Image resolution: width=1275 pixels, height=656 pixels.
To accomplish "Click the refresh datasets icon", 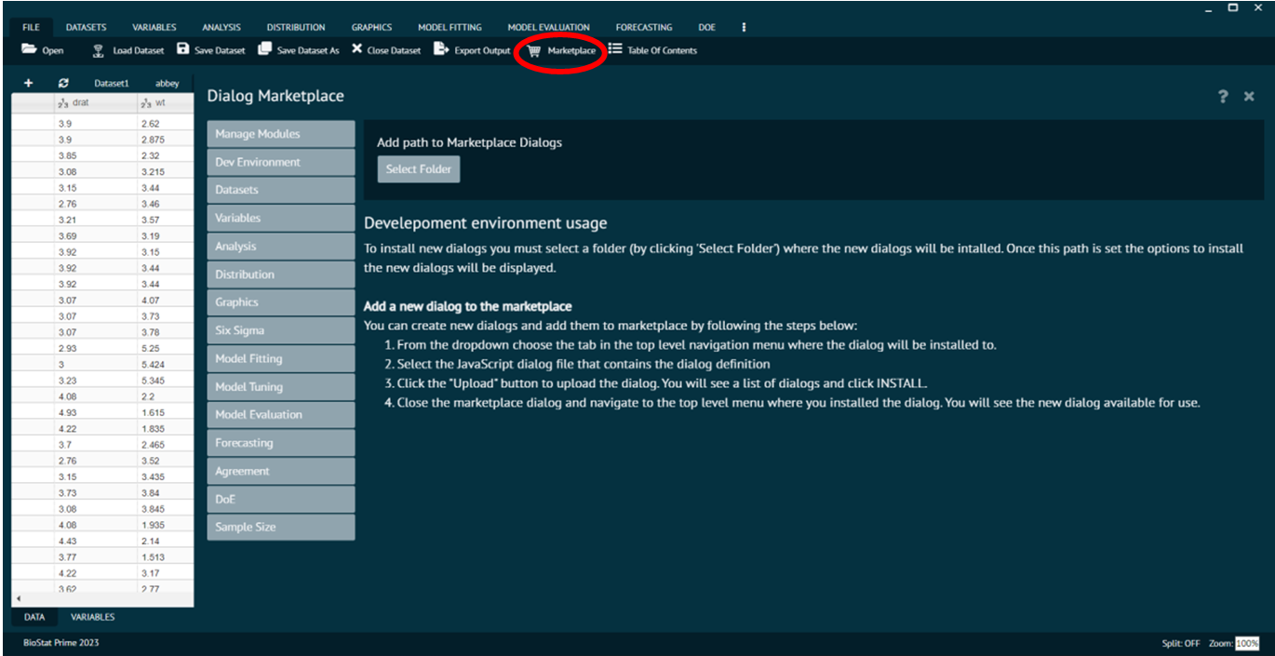I will 63,83.
